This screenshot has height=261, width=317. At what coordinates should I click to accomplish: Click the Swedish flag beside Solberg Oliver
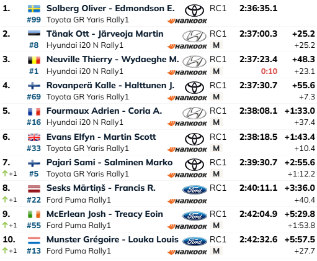[34, 9]
